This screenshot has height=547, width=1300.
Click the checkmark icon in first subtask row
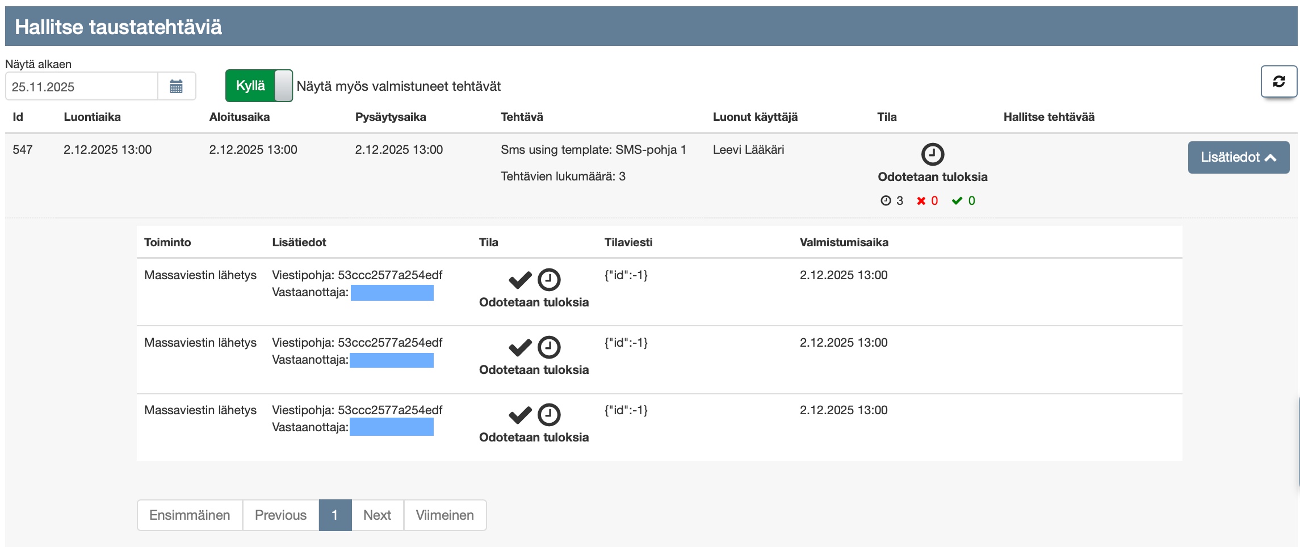click(x=519, y=280)
